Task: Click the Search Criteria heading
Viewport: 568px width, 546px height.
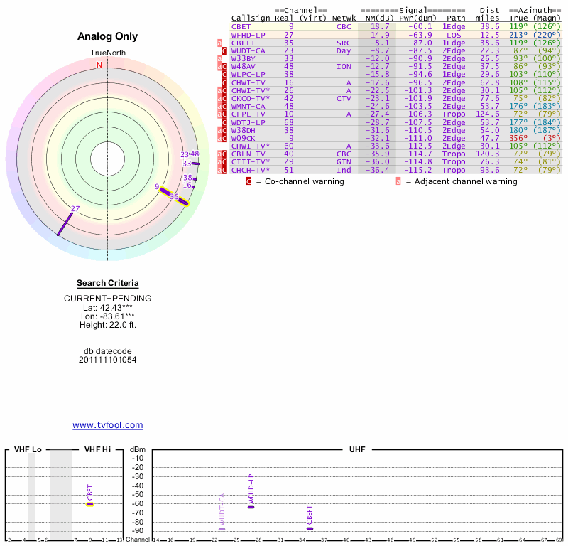Action: (x=107, y=283)
